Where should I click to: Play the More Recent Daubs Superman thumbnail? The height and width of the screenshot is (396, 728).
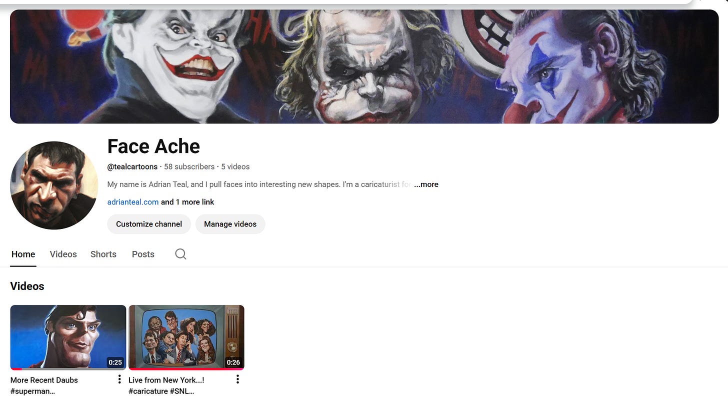point(68,337)
